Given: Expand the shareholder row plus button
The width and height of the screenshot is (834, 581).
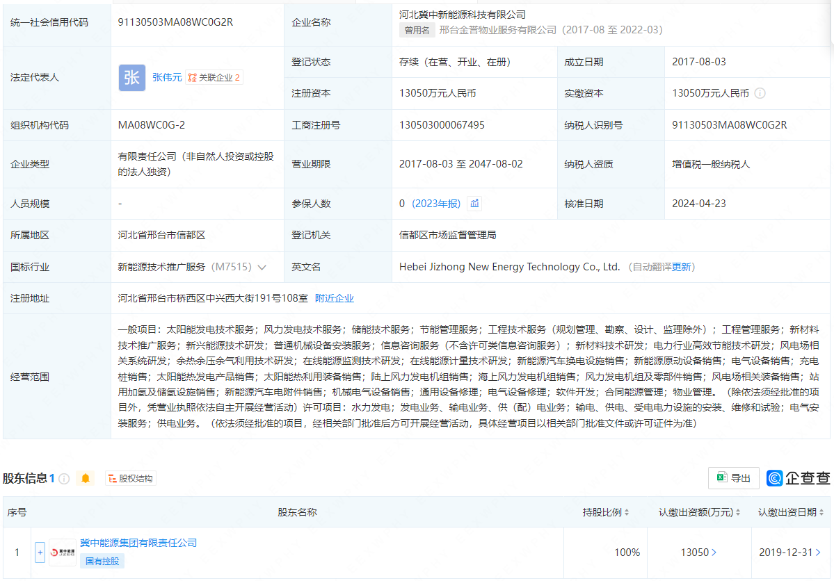Looking at the screenshot, I should pyautogui.click(x=40, y=553).
